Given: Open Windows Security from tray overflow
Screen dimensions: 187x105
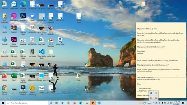Looking at the screenshot, I should (156, 93).
